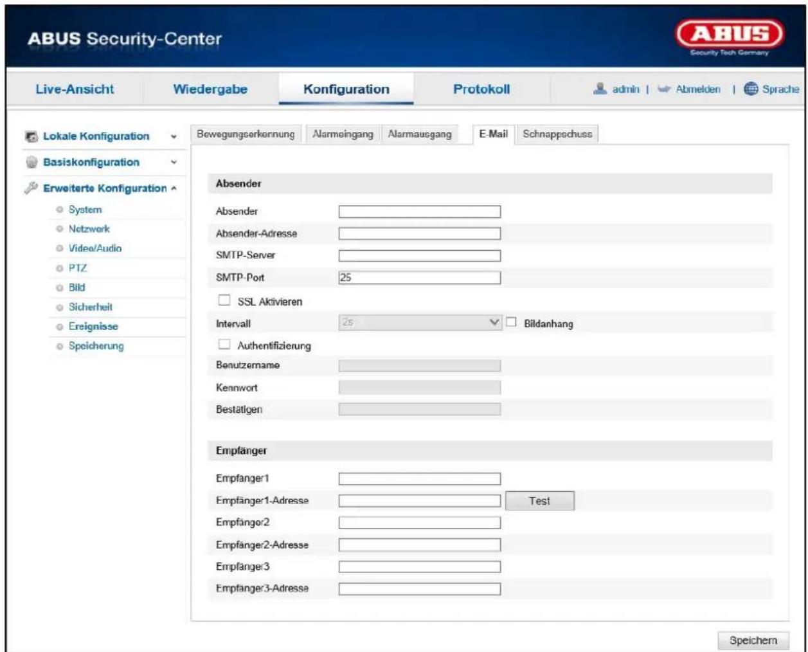Click the Bestätigen input field
The height and width of the screenshot is (652, 808).
point(420,410)
